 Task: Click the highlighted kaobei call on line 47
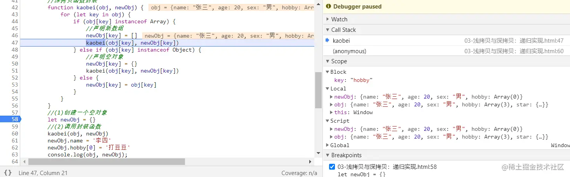coord(96,43)
